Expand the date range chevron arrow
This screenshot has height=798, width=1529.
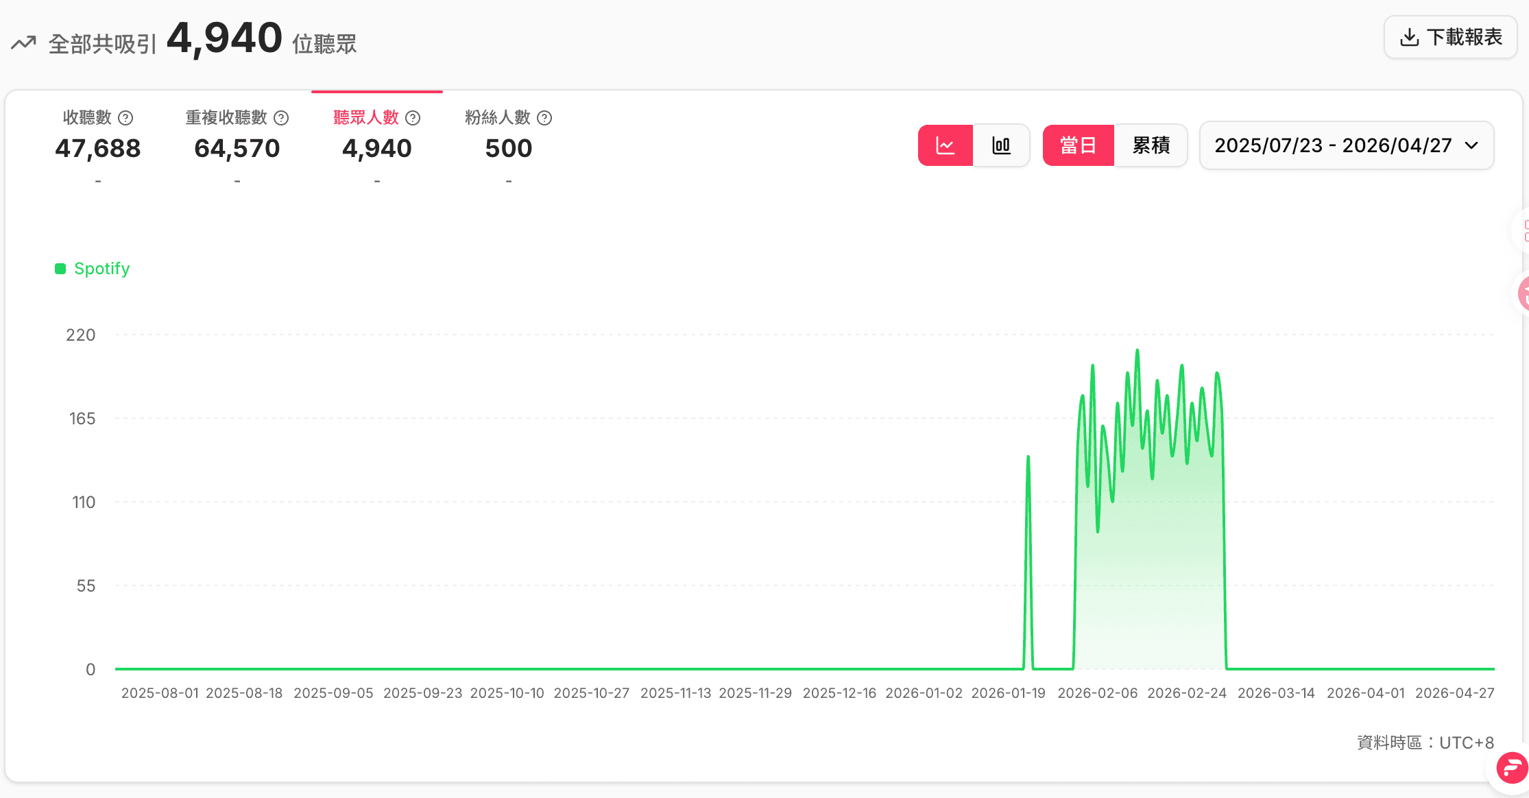click(1471, 145)
